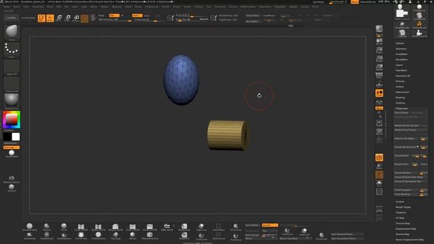Select the Topology brush

click(x=115, y=235)
